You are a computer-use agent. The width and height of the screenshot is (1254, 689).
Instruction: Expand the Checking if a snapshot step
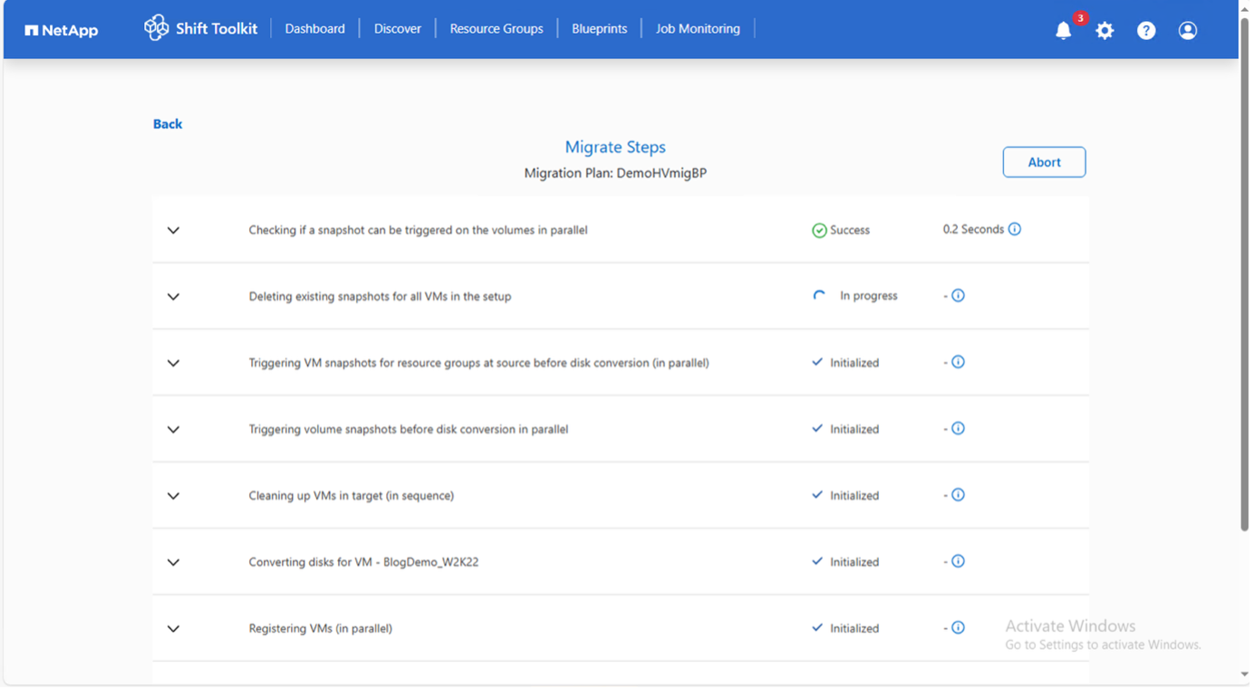[x=173, y=230]
